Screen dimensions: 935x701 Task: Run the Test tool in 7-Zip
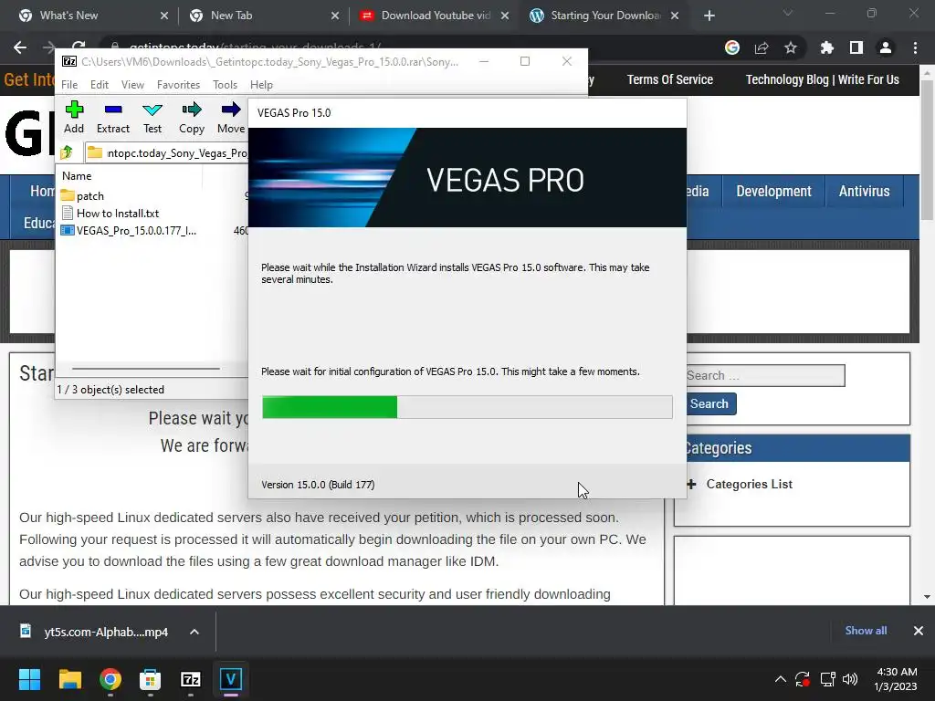[x=152, y=118]
